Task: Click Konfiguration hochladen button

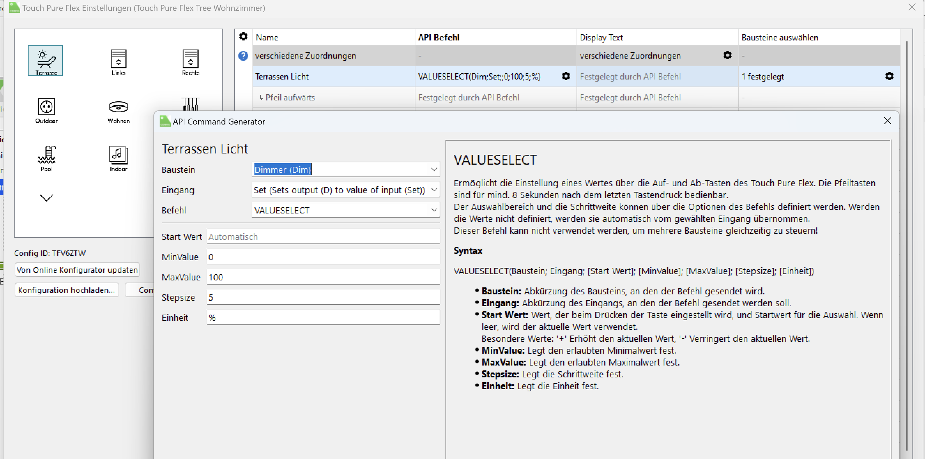Action: pos(67,290)
